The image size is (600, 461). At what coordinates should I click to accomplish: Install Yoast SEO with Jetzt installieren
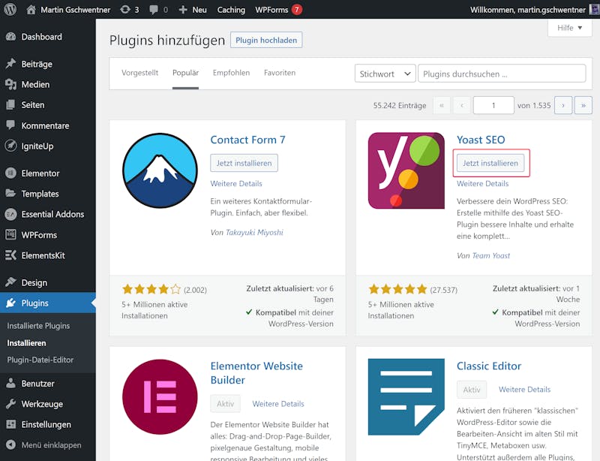coord(490,163)
